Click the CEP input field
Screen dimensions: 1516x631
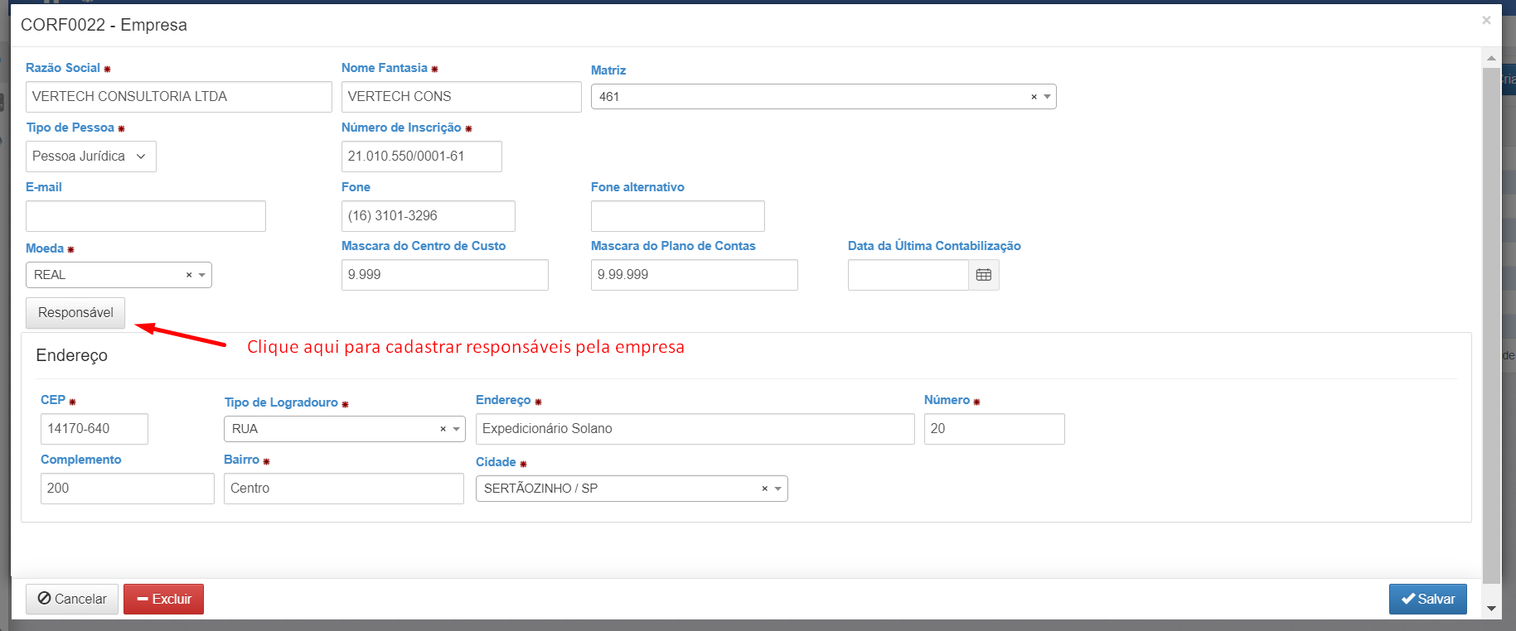coord(94,429)
